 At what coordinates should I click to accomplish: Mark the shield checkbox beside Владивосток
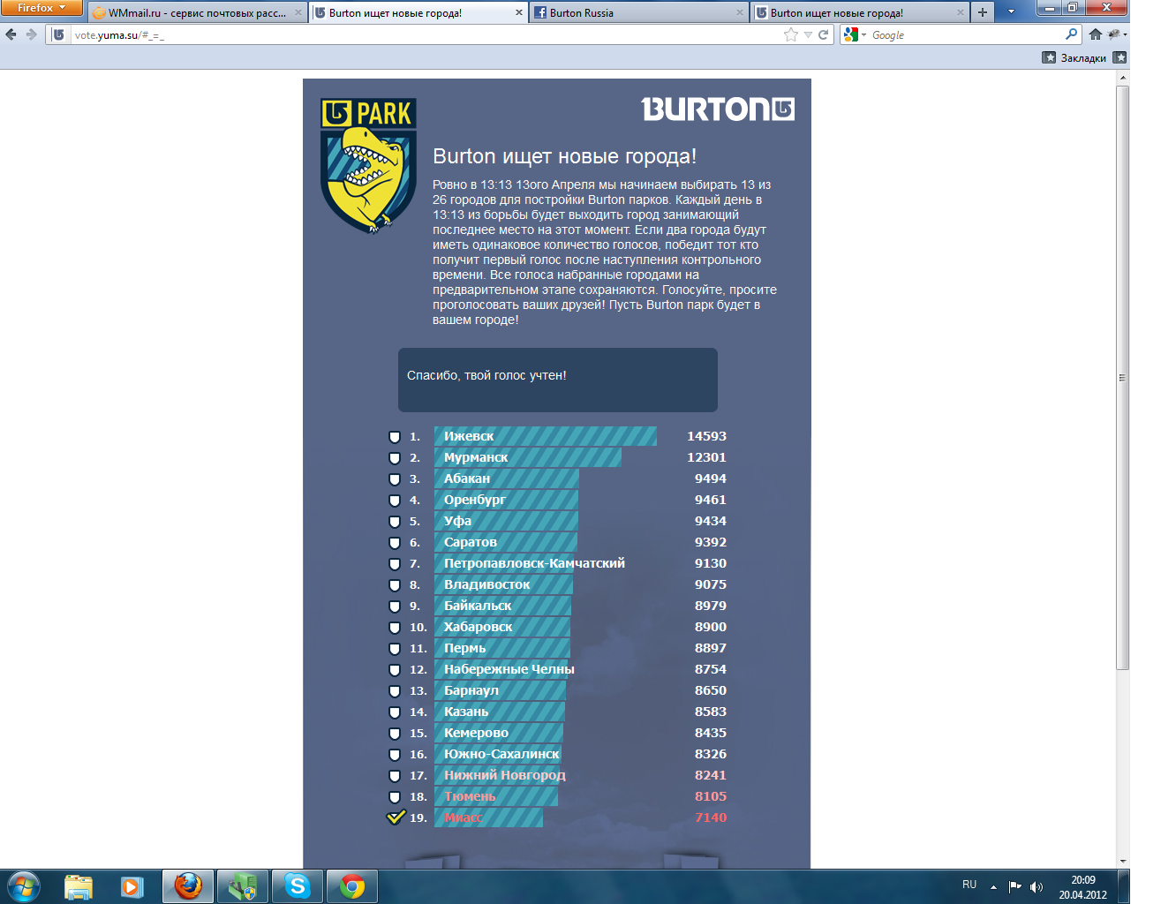(x=395, y=585)
